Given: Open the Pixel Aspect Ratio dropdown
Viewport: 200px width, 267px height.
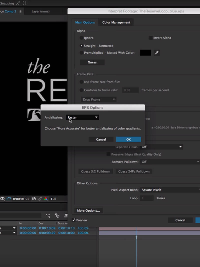Looking at the screenshot, I should coord(170,190).
